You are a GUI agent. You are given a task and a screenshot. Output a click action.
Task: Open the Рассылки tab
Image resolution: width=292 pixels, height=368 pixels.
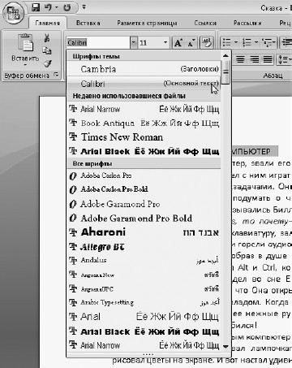[247, 23]
